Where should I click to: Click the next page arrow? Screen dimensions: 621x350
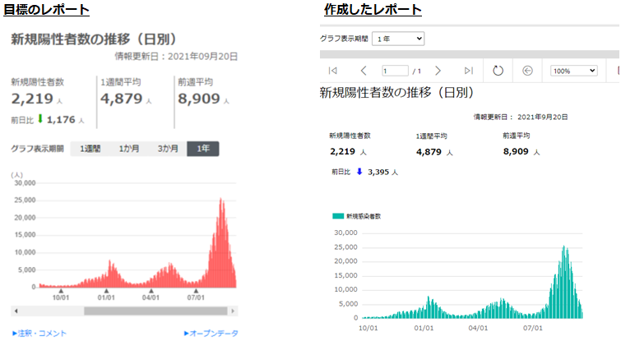tap(438, 71)
